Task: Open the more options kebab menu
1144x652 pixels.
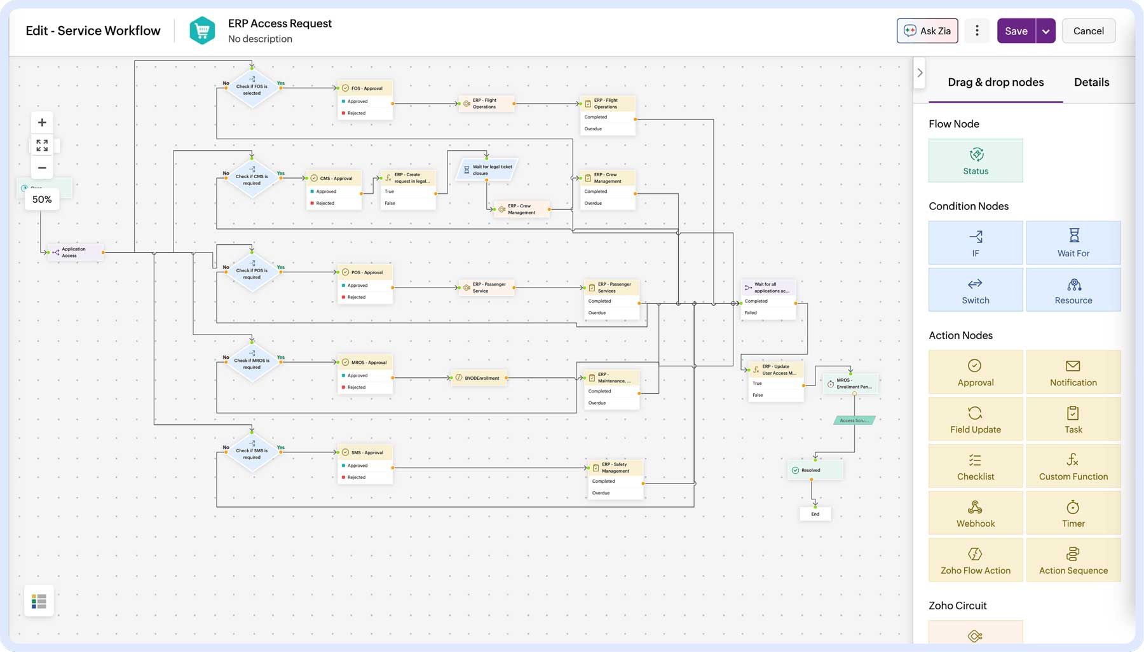Action: tap(977, 31)
